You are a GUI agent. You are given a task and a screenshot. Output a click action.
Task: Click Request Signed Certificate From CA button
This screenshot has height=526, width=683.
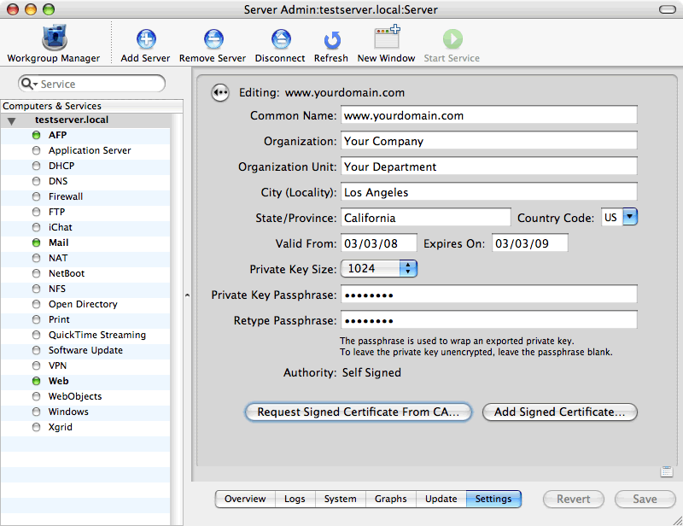[359, 412]
